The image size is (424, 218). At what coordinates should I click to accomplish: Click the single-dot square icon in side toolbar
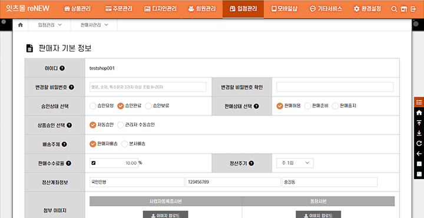pyautogui.click(x=419, y=164)
